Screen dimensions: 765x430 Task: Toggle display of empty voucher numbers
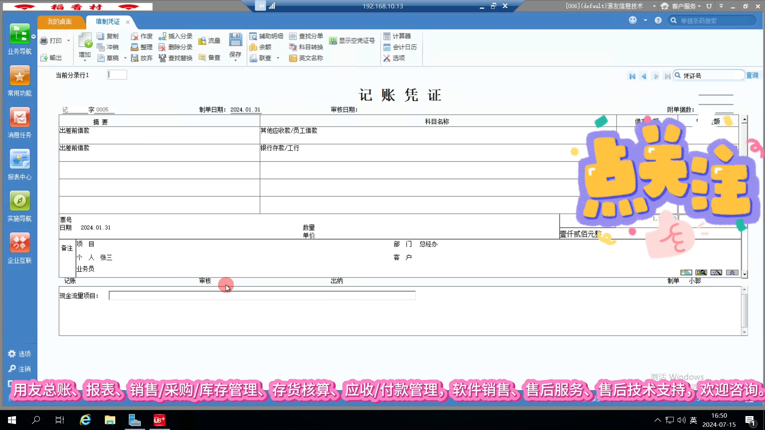coord(352,40)
